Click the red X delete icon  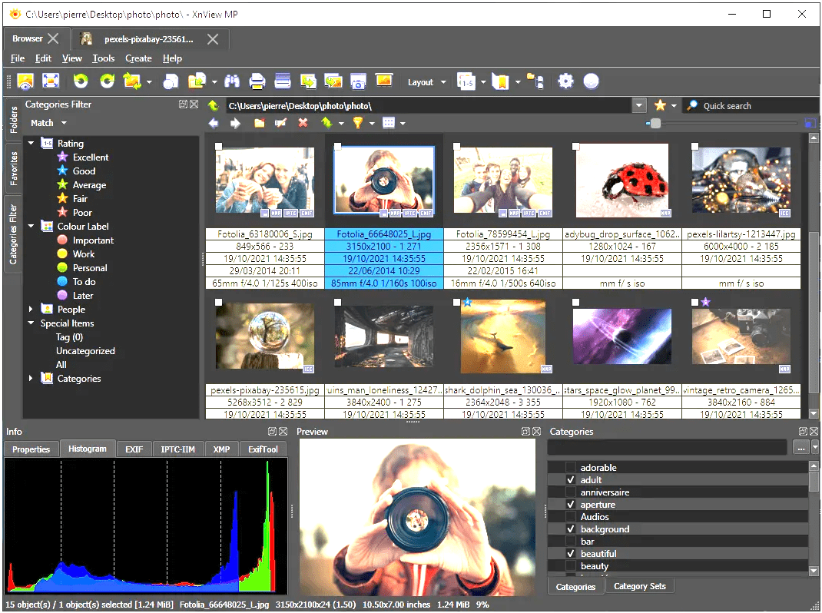[x=303, y=123]
